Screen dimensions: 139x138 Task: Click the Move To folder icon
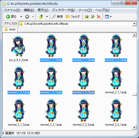pyautogui.click(x=87, y=16)
